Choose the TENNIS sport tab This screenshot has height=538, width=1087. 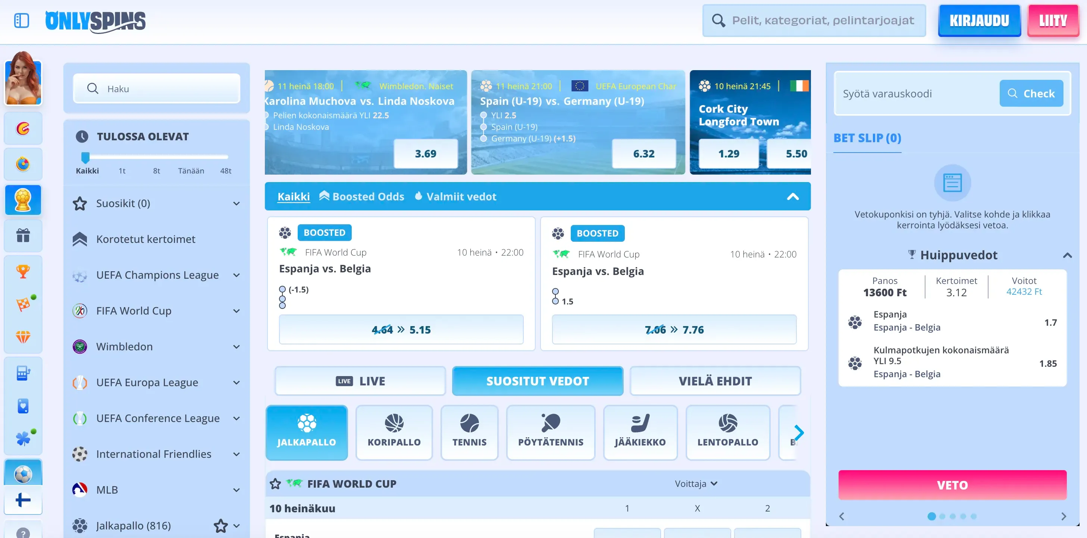470,432
